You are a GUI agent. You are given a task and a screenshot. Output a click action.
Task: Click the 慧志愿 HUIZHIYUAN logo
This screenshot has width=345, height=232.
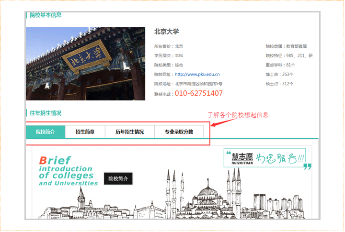click(x=238, y=157)
